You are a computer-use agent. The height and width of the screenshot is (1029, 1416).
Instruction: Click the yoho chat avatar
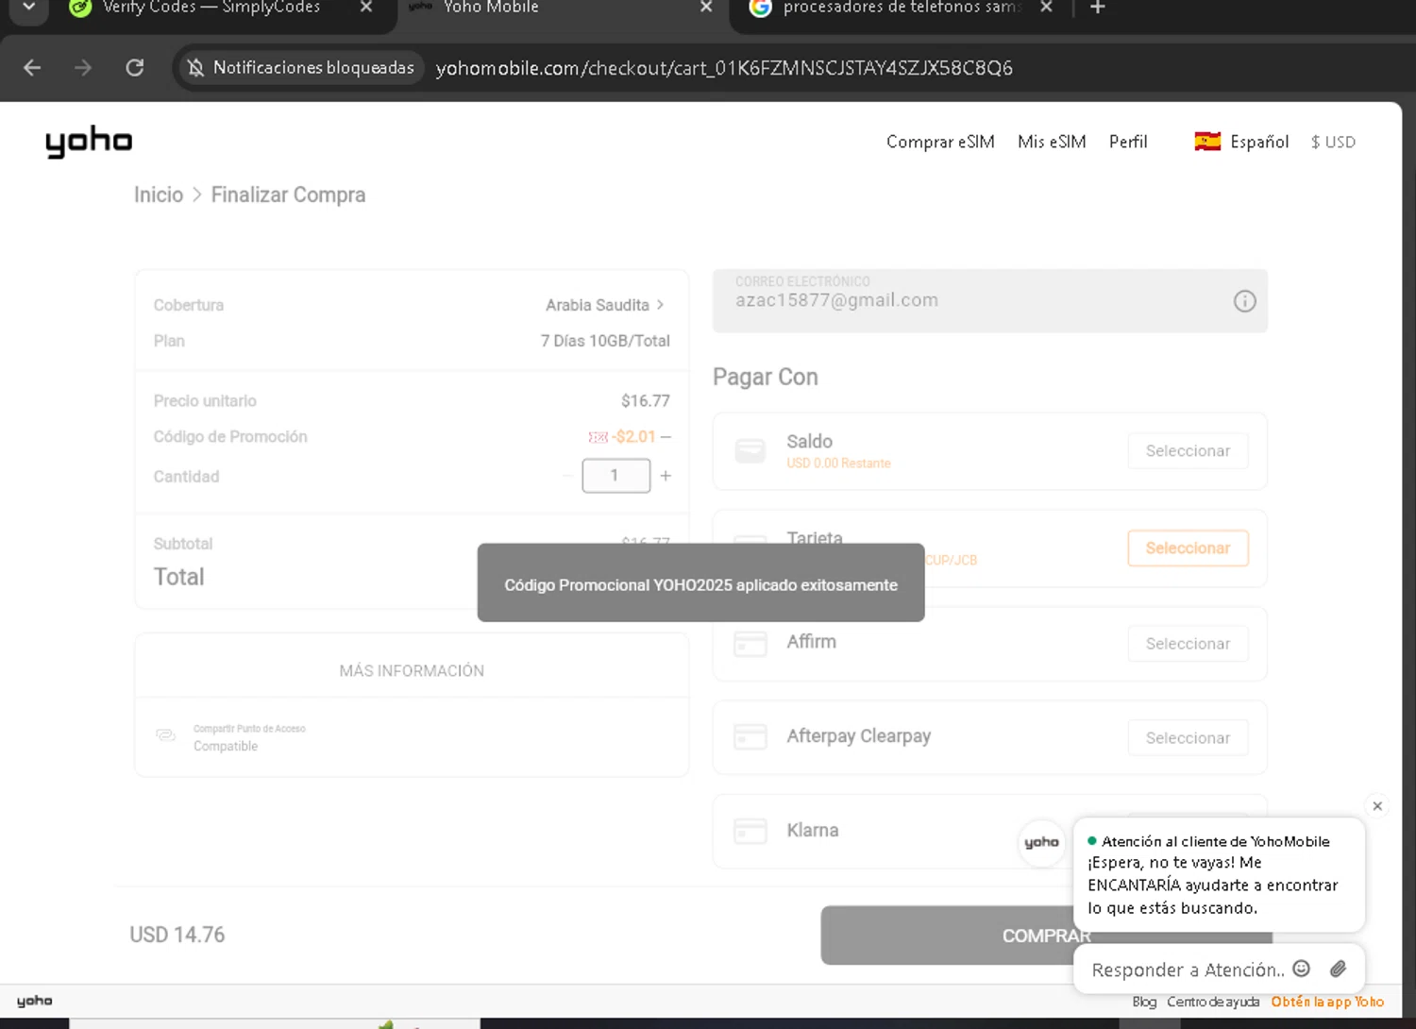pos(1041,842)
